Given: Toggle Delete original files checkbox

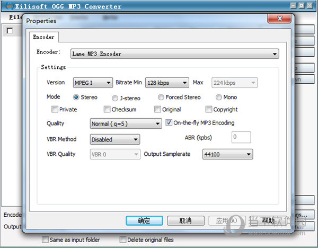Looking at the screenshot, I should pyautogui.click(x=123, y=240).
